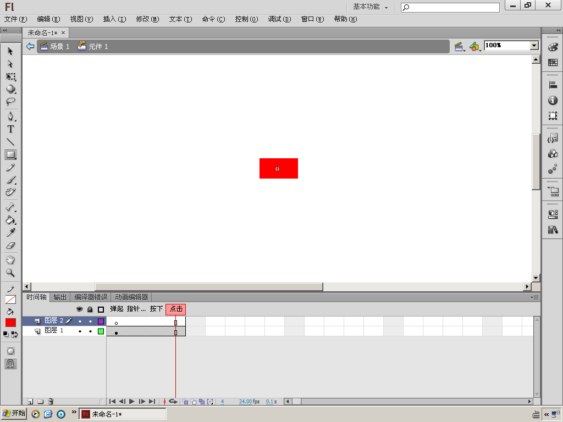Switch to the 编译器错误 tab
Screen dimensions: 563x422
point(91,297)
